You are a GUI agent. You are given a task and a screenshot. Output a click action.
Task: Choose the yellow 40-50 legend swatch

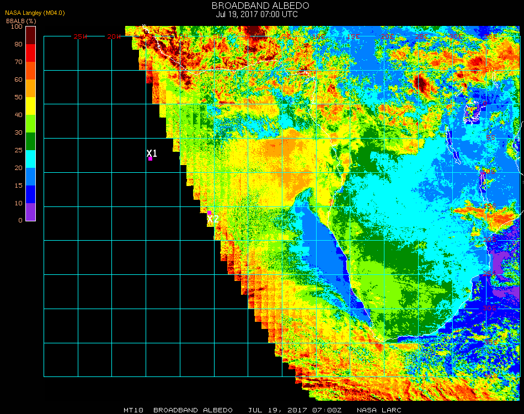pyautogui.click(x=31, y=106)
